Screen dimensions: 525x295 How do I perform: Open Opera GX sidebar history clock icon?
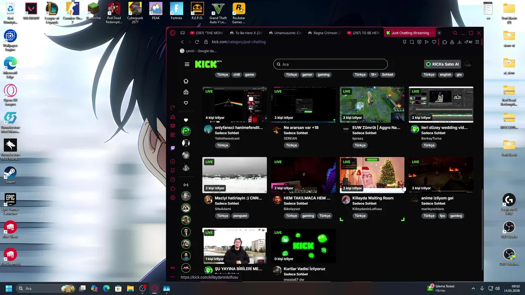coord(173,179)
